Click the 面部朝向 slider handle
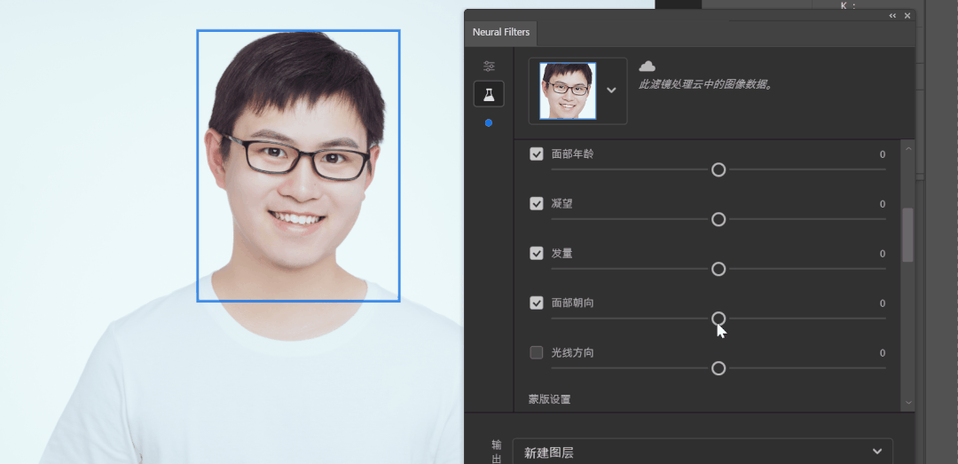This screenshot has width=958, height=464. tap(718, 319)
